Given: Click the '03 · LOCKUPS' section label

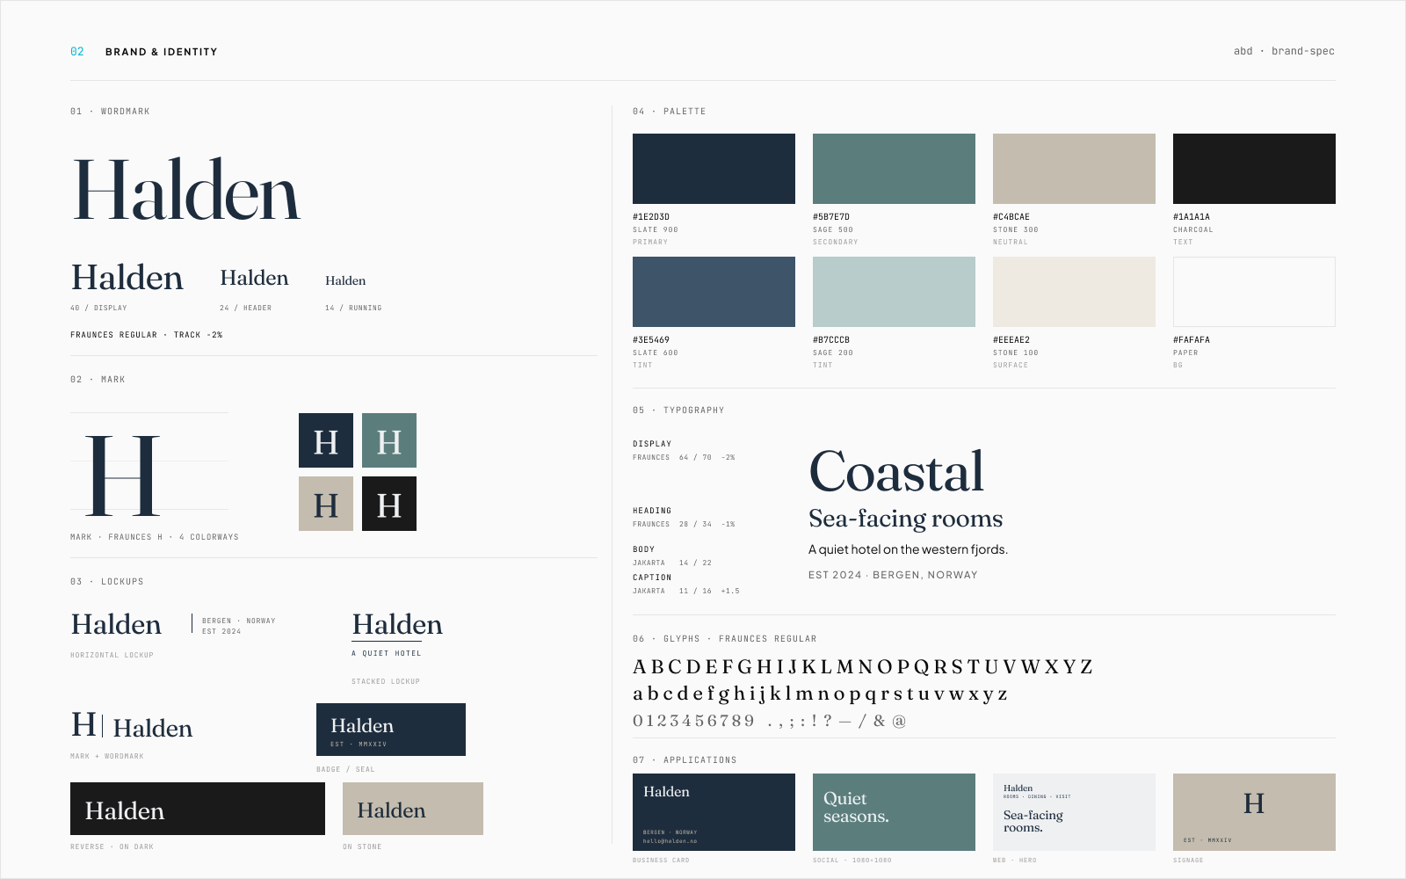Looking at the screenshot, I should 107,582.
